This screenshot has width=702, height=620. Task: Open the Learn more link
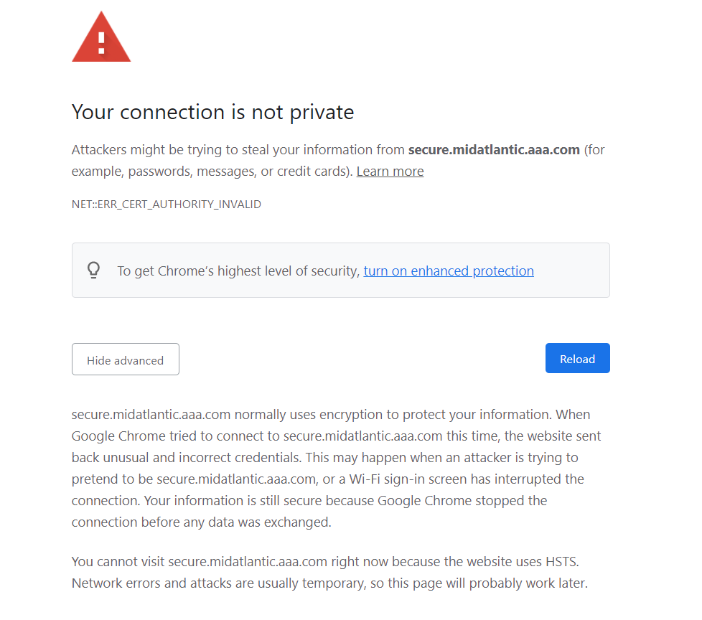390,172
